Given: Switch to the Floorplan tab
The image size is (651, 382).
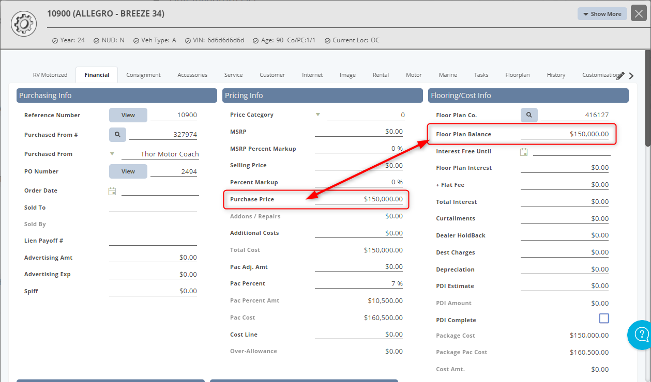Looking at the screenshot, I should click(517, 74).
